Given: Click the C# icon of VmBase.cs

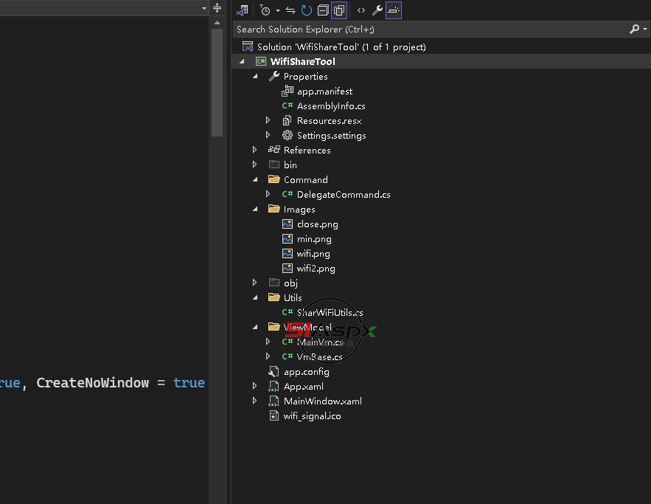Looking at the screenshot, I should click(x=288, y=356).
